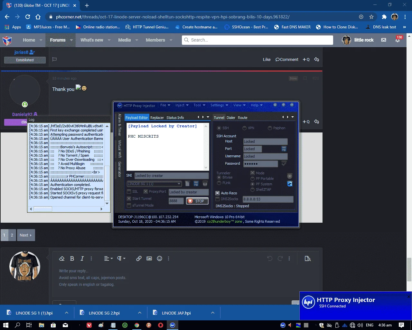Screen dimensions: 412x330
Task: Expand options for LINODE SG 2.hpi download
Action: 140,313
